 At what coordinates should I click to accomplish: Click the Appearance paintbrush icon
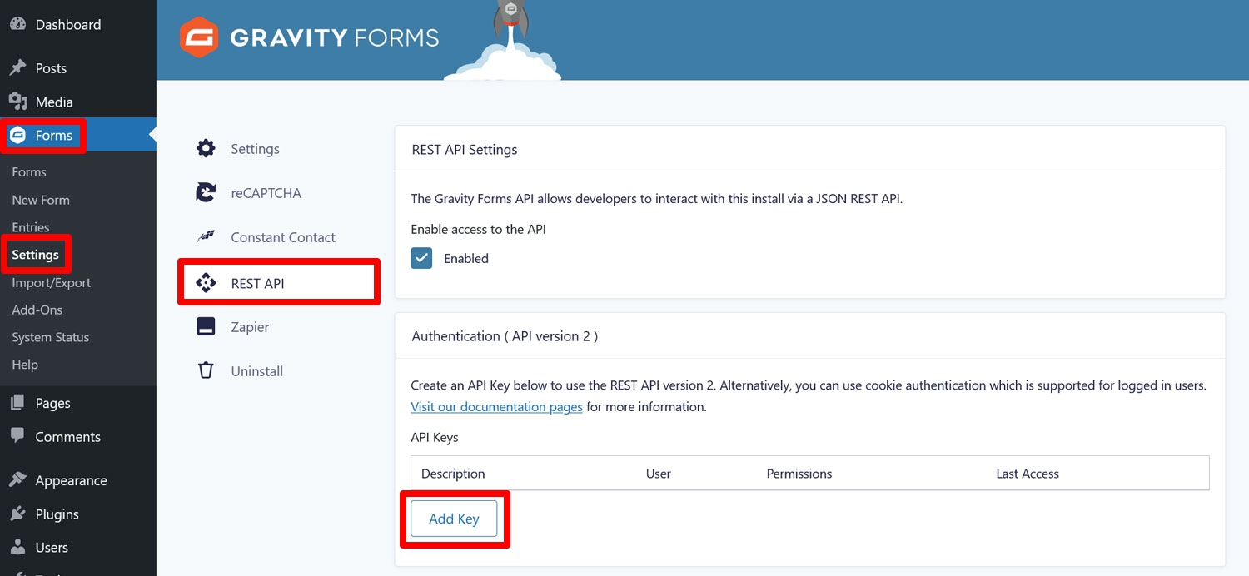(x=17, y=479)
